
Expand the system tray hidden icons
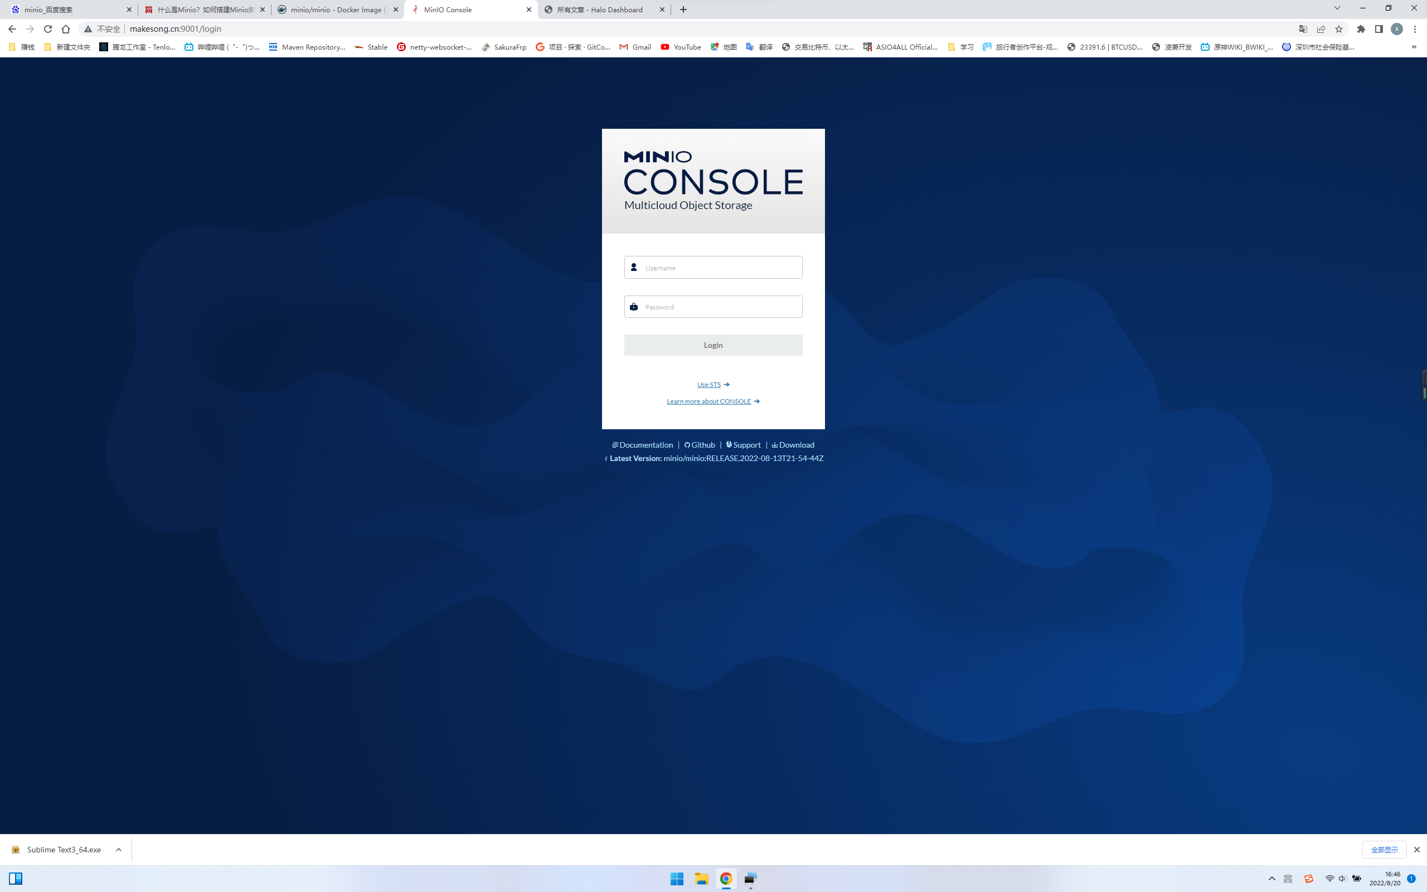(1272, 879)
